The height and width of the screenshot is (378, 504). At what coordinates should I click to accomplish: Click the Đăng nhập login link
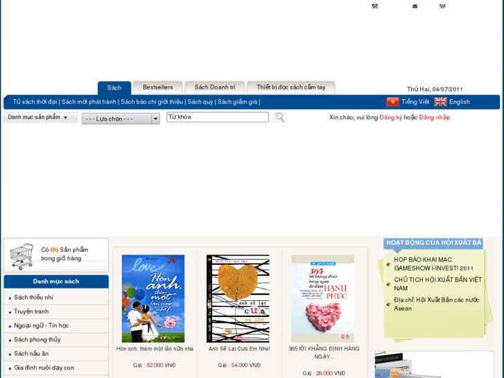[x=434, y=117]
